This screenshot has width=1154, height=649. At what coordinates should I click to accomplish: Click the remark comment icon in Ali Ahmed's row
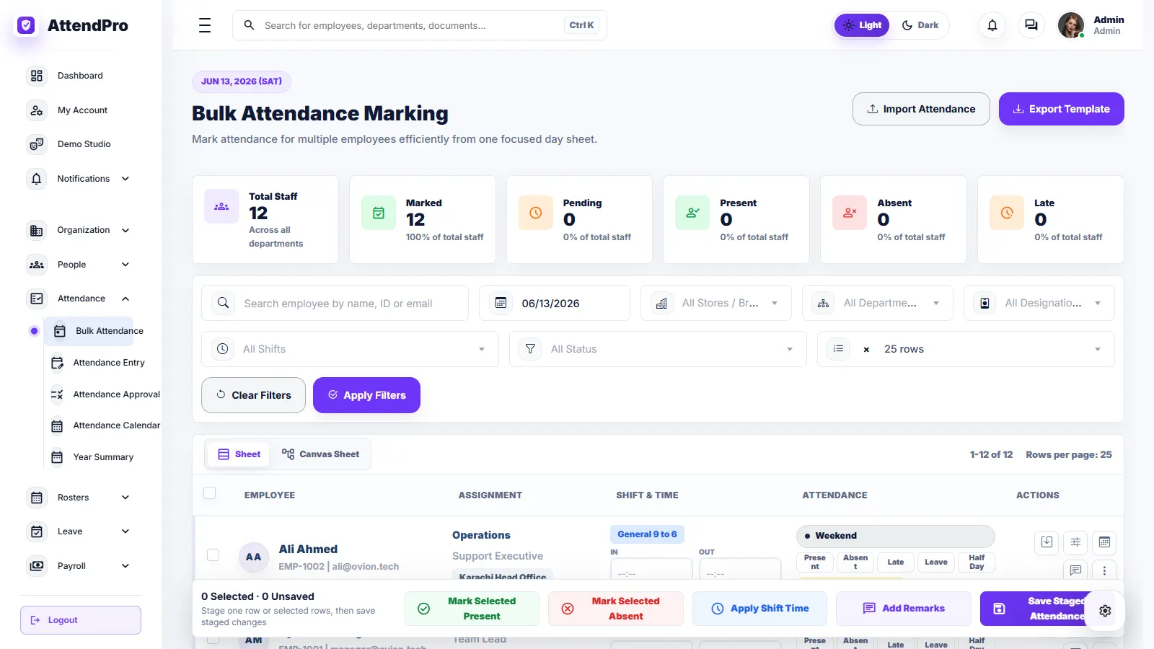[1075, 570]
